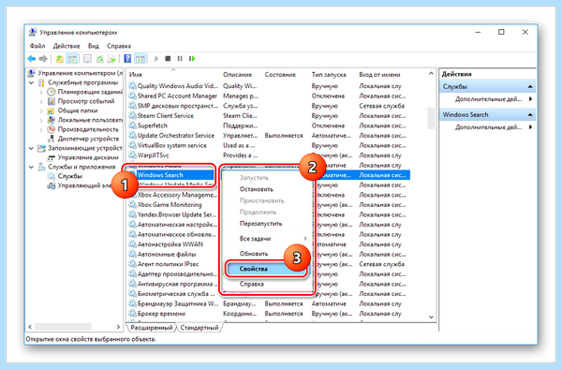
Task: Select the Агент политики IPsec service
Action: 168,264
